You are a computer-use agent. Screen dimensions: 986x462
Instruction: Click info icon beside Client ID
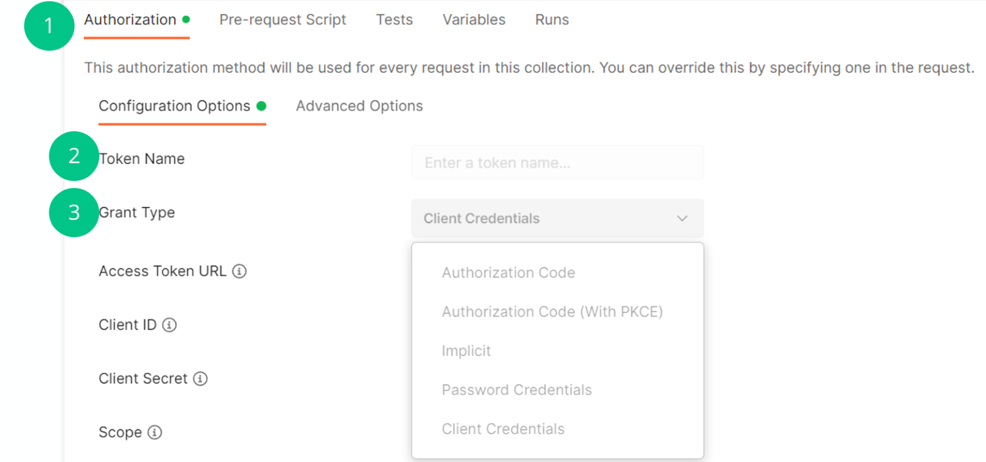[x=169, y=325]
